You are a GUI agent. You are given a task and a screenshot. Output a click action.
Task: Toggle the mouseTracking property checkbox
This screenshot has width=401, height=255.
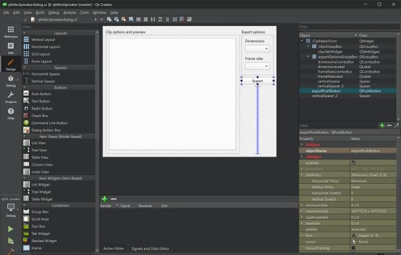pos(354,248)
